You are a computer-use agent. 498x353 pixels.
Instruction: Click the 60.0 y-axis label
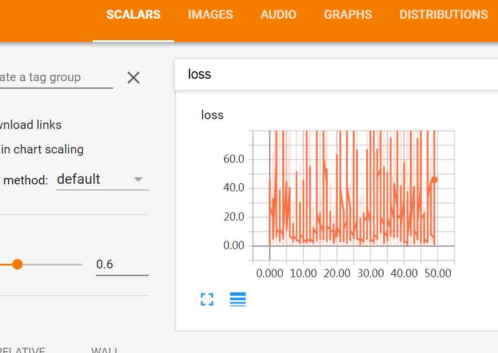pyautogui.click(x=234, y=159)
